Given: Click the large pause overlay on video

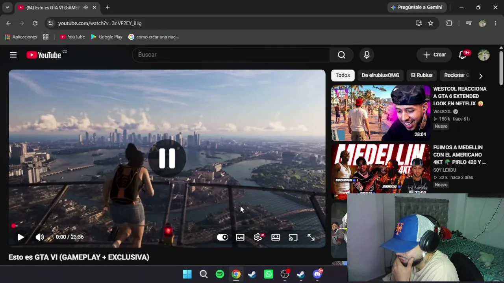Looking at the screenshot, I should pyautogui.click(x=167, y=158).
